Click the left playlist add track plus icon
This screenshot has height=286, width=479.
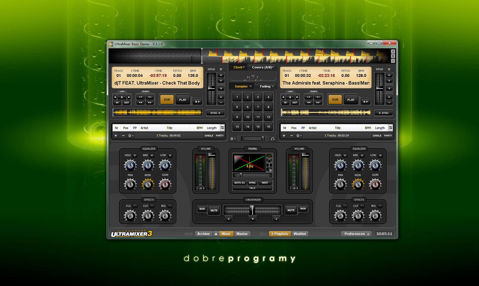(x=116, y=136)
